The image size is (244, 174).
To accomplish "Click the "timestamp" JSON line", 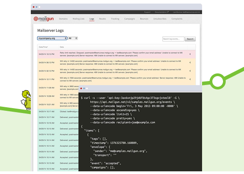I will [x=114, y=143].
